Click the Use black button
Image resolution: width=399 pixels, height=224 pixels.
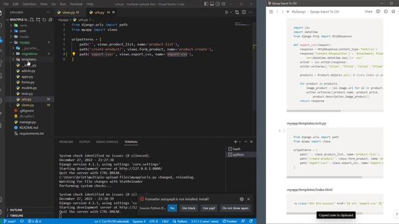(188, 208)
